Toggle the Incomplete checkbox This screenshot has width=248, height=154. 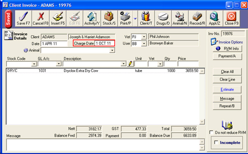[216, 142]
